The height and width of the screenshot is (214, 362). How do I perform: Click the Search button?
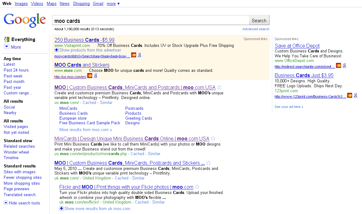point(259,20)
